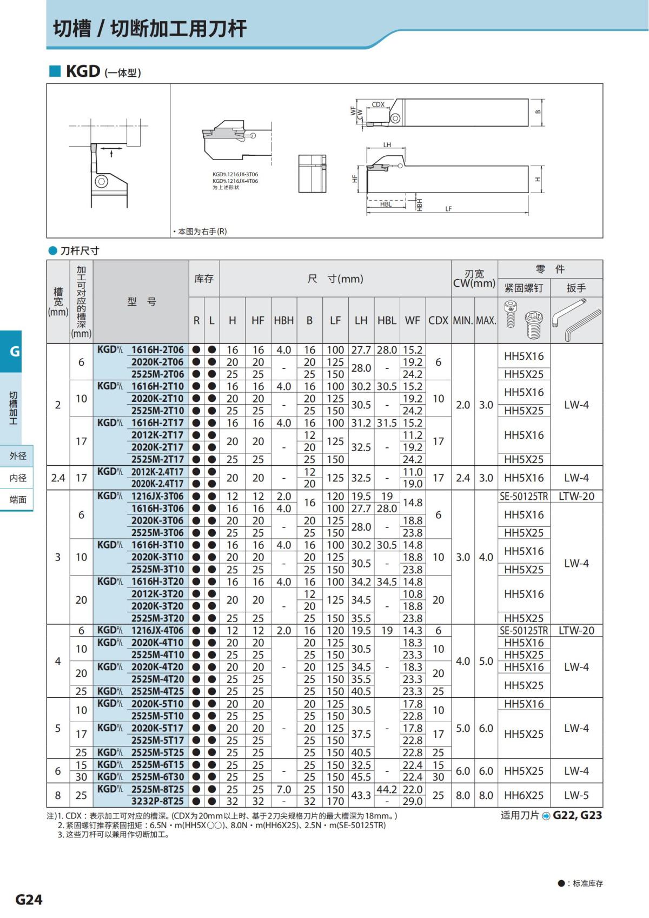Select the 端面 side tab
The width and height of the screenshot is (649, 918).
point(17,499)
